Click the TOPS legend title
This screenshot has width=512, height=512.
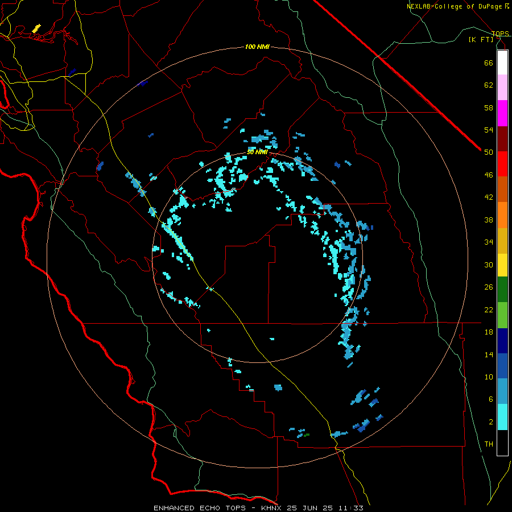point(500,34)
